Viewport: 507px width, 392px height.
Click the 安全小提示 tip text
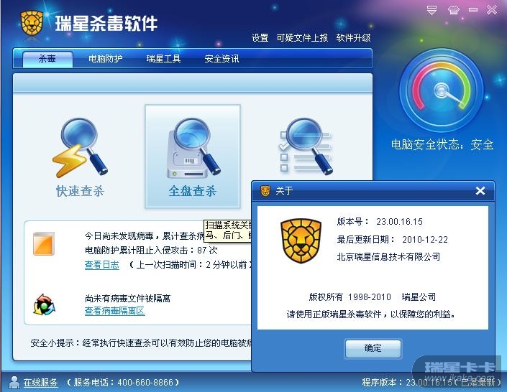coord(141,343)
